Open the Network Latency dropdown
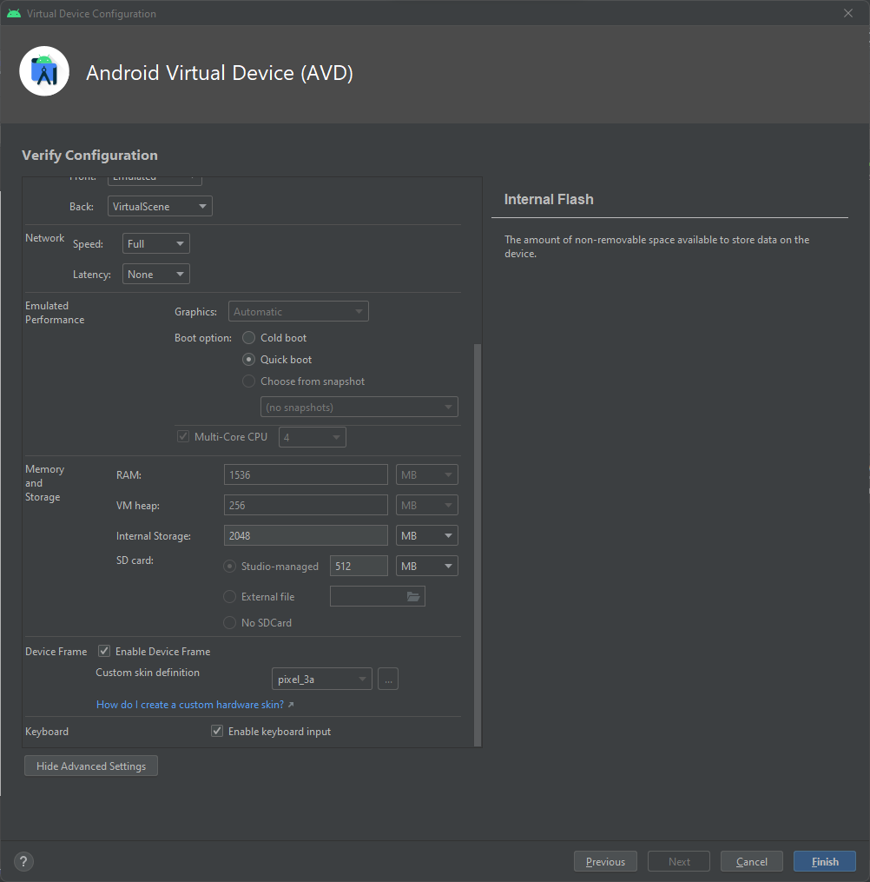Screen dimensions: 870x882 pos(156,274)
